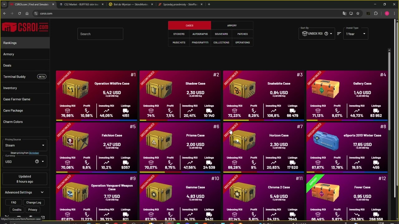Open the browser extensions puzzle icon
Screen dimensions: 399x224
pos(376,13)
